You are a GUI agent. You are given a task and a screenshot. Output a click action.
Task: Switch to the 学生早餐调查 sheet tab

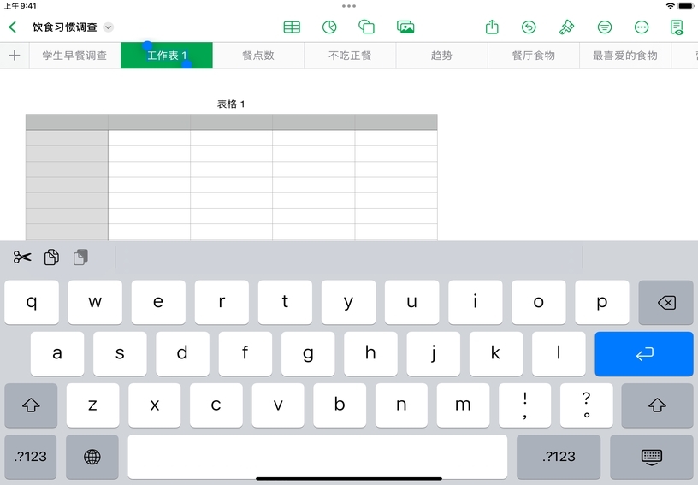[74, 56]
